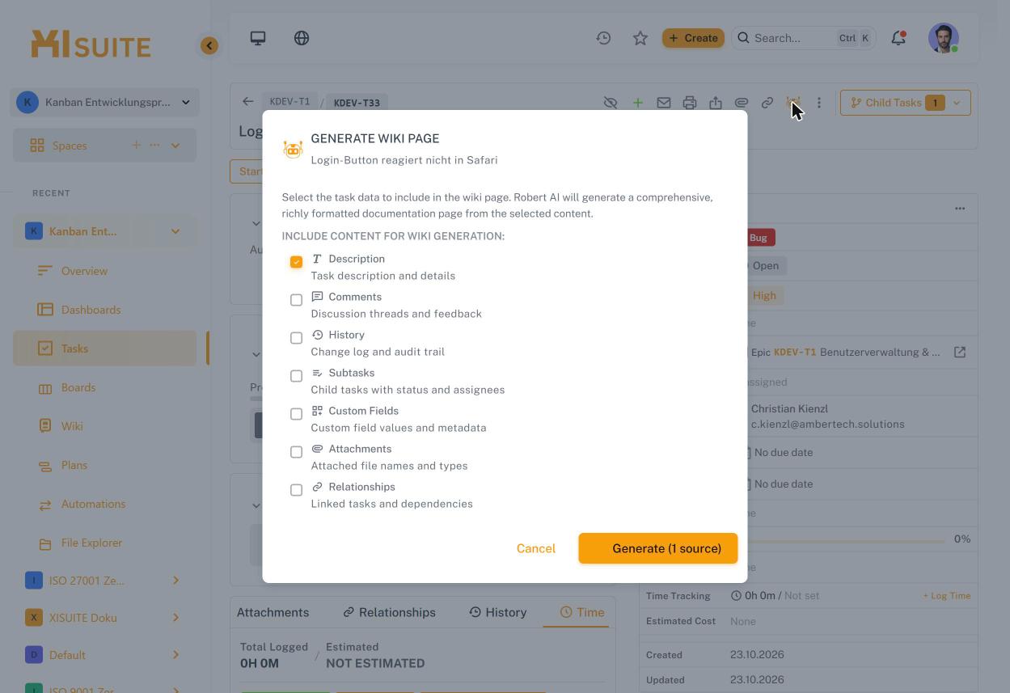
Task: Print the task with printer icon
Action: 690,103
